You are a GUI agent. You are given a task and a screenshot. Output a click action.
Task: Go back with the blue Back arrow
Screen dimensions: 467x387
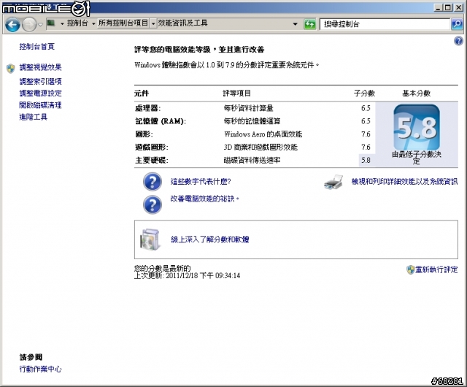[x=12, y=25]
